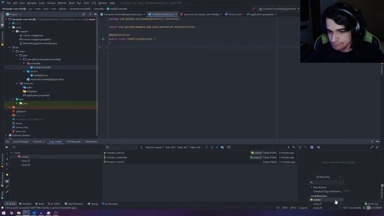This screenshot has width=384, height=216.
Task: Toggle the group-by icon in details pane
Action: pyautogui.click(x=312, y=147)
